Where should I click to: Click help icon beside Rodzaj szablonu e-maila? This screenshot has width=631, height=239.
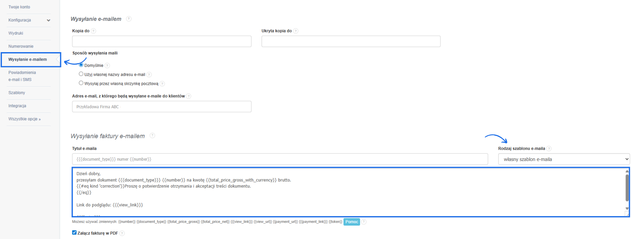coord(549,149)
